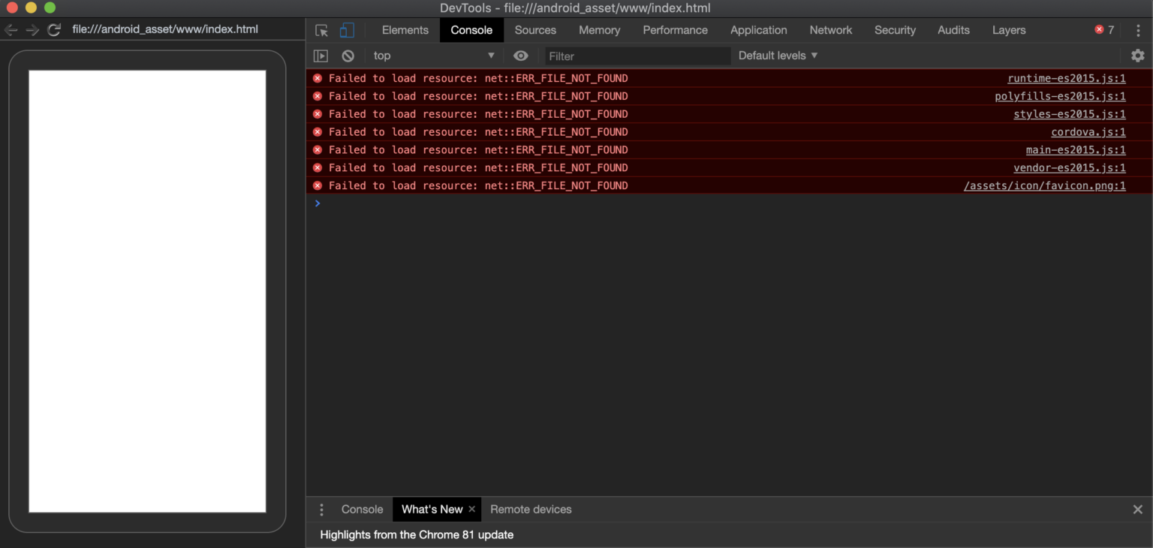The image size is (1153, 548).
Task: Click error icon on the cordova.js row
Action: point(318,132)
